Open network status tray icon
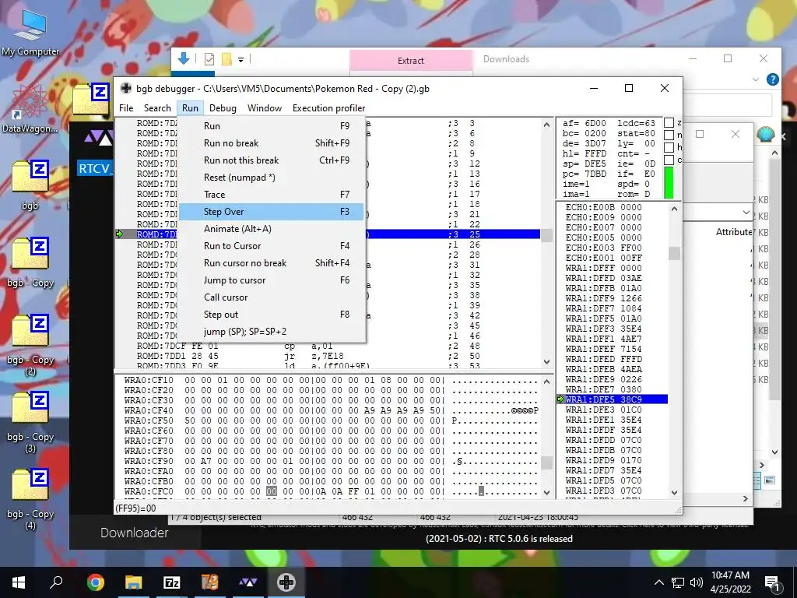 [678, 582]
